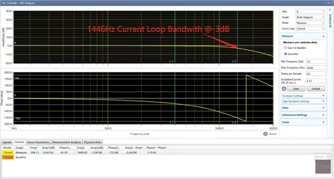Click the Default button

point(316,89)
